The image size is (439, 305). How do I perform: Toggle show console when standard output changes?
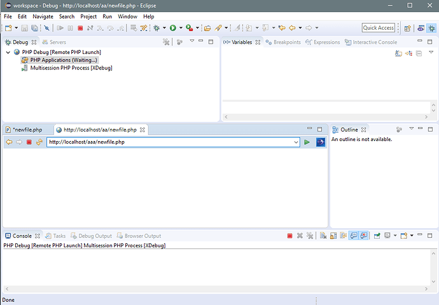click(353, 236)
